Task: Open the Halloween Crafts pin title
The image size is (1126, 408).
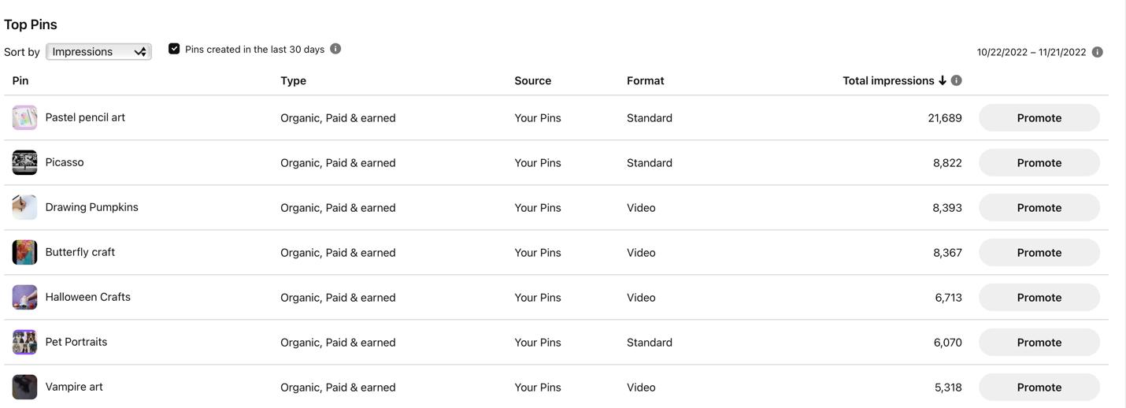Action: (x=87, y=297)
